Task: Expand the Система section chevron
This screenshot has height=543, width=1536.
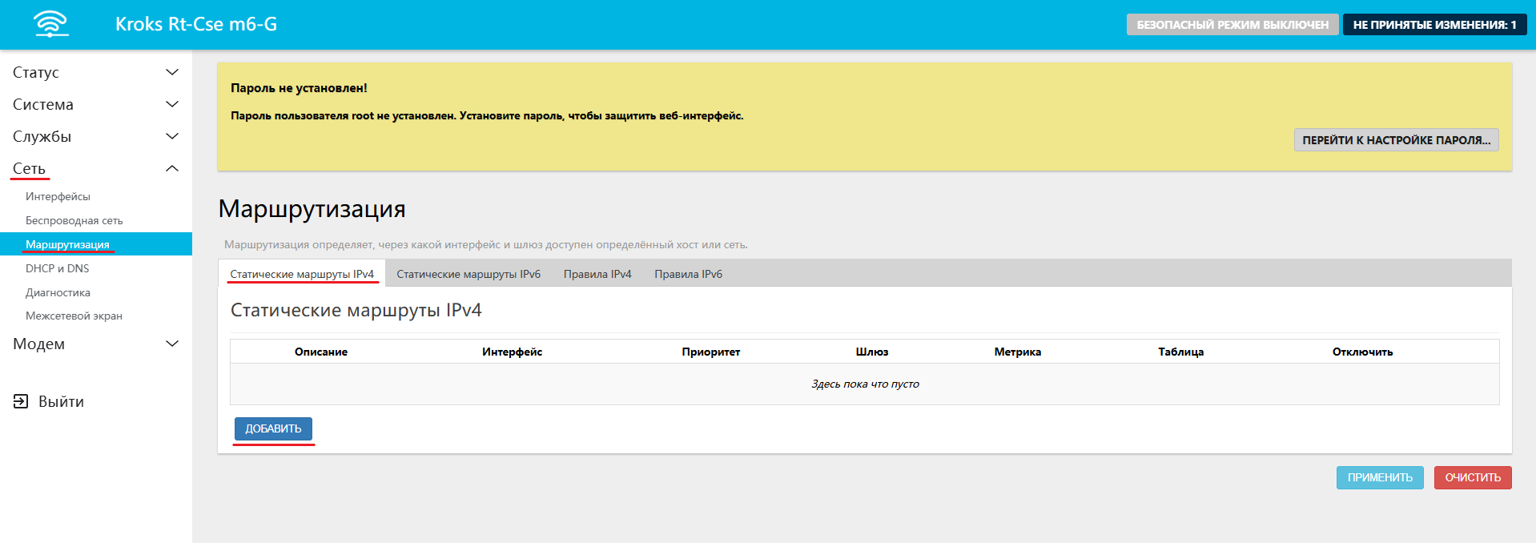Action: [171, 104]
